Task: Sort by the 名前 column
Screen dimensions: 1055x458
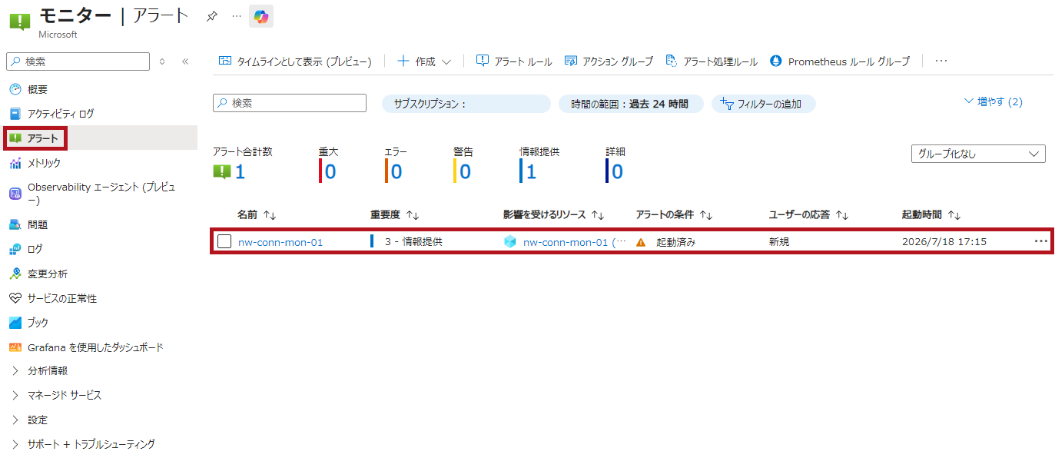Action: (257, 215)
